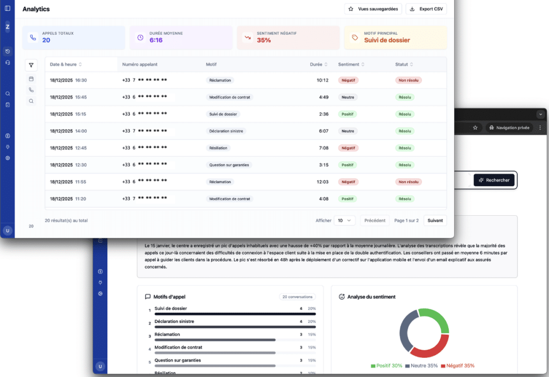Click the browser bookmark star icon
549x377 pixels.
[475, 127]
